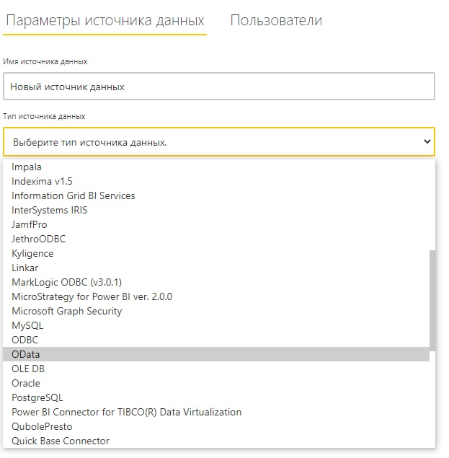Select Quick Base Connector entry
Image resolution: width=449 pixels, height=458 pixels.
(216, 441)
